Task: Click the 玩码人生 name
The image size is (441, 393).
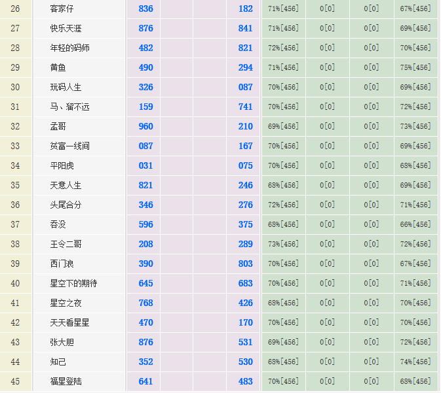Action: pos(66,87)
